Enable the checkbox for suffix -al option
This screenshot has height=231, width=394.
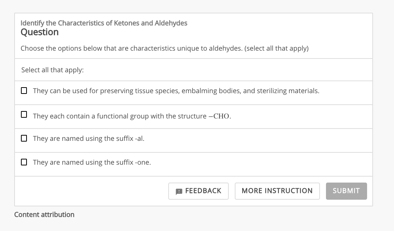click(x=24, y=138)
